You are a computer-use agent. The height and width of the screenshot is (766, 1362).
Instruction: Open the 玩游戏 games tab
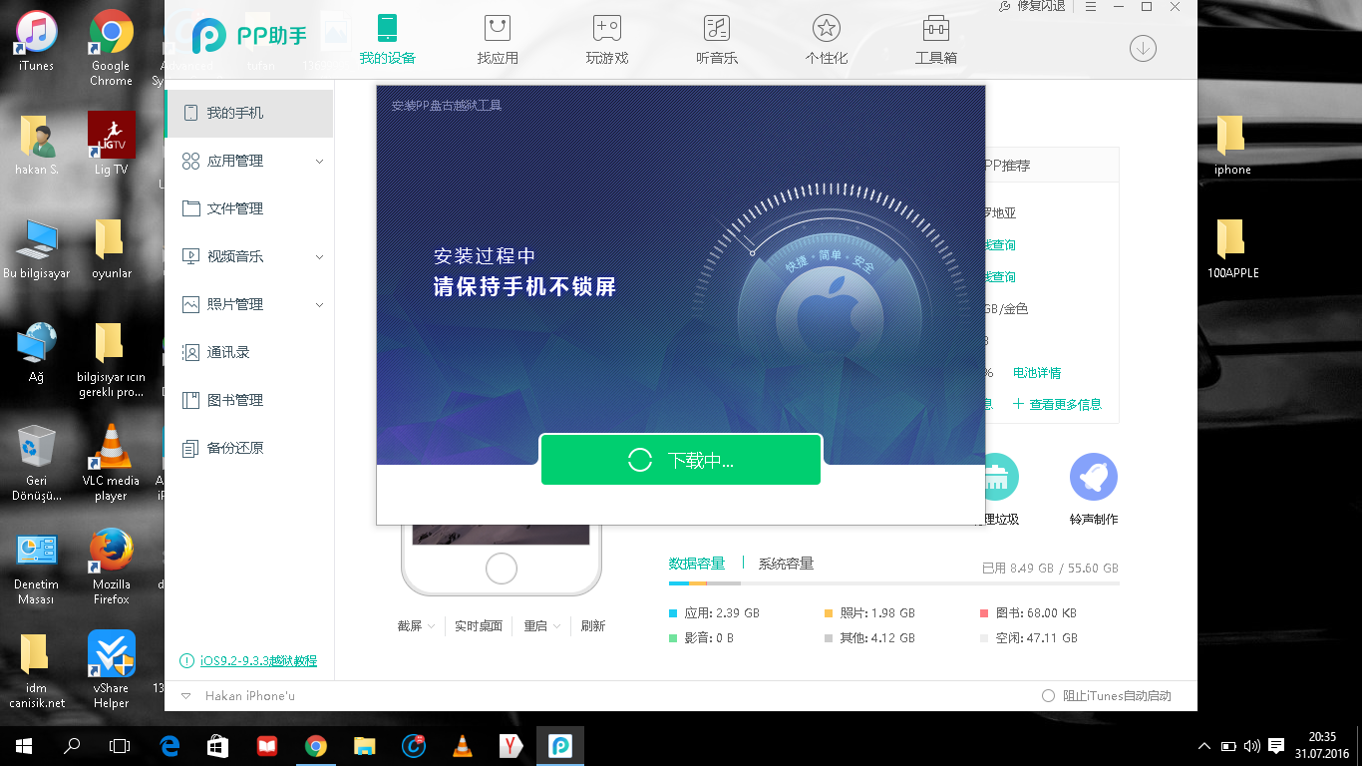(606, 40)
